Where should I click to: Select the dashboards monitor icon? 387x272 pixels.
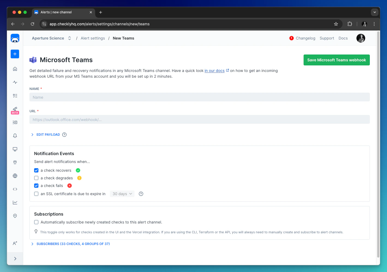pos(15,149)
